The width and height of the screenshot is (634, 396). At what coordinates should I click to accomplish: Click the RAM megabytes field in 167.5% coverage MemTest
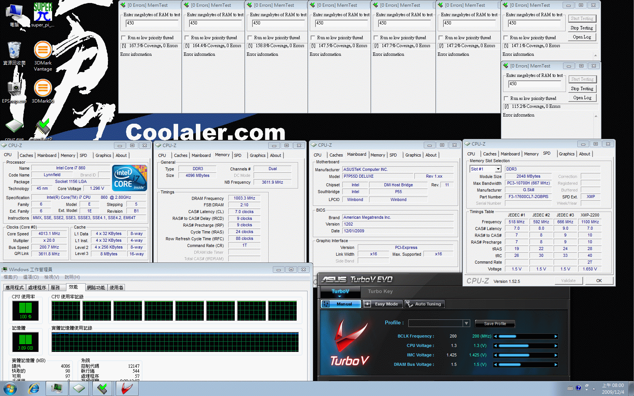[x=152, y=23]
